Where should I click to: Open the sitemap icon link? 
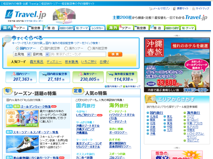point(193,9)
